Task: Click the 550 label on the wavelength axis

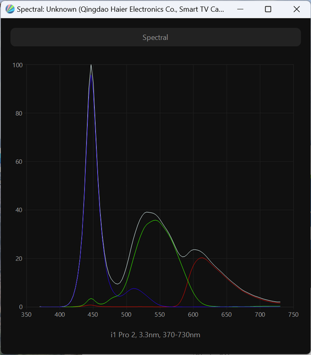Action: (x=159, y=315)
